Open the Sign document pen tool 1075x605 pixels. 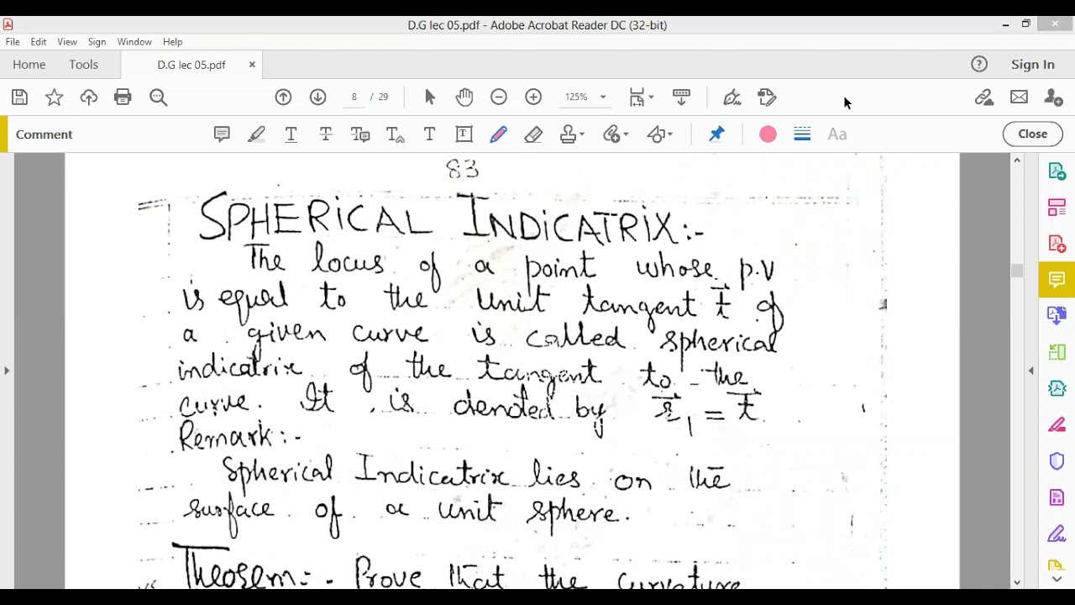(x=732, y=97)
